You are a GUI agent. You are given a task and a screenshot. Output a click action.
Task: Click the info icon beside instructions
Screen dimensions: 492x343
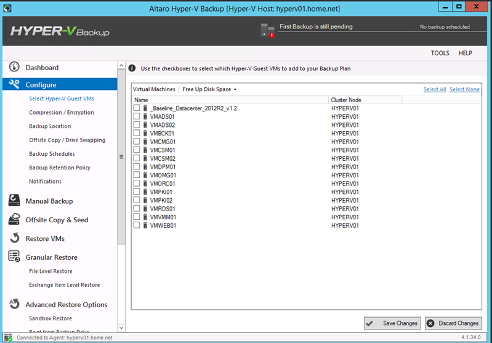click(x=132, y=68)
